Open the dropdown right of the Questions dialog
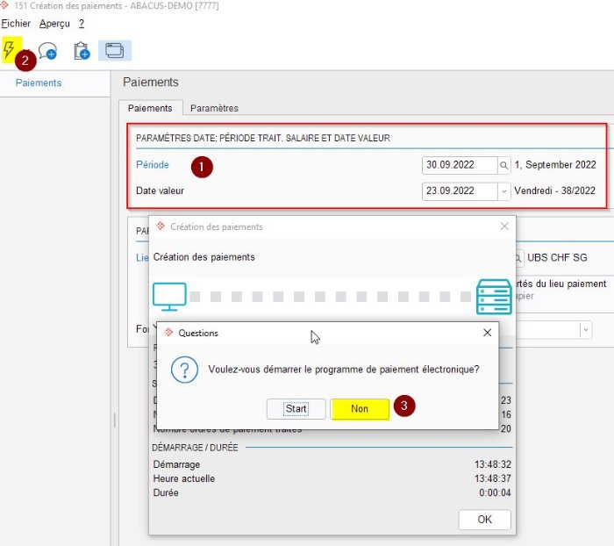Image resolution: width=614 pixels, height=546 pixels. 586,330
